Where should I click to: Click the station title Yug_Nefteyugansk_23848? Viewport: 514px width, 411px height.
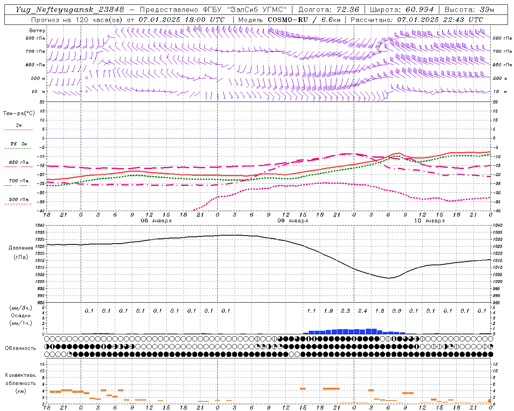[x=69, y=9]
